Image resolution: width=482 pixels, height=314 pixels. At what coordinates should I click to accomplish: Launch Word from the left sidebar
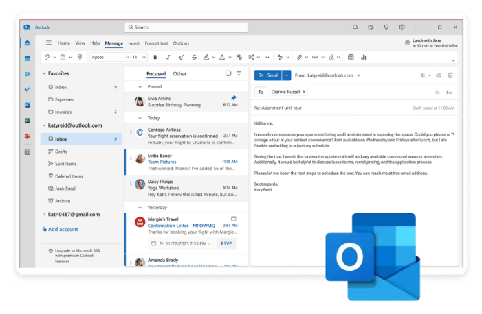tap(28, 105)
